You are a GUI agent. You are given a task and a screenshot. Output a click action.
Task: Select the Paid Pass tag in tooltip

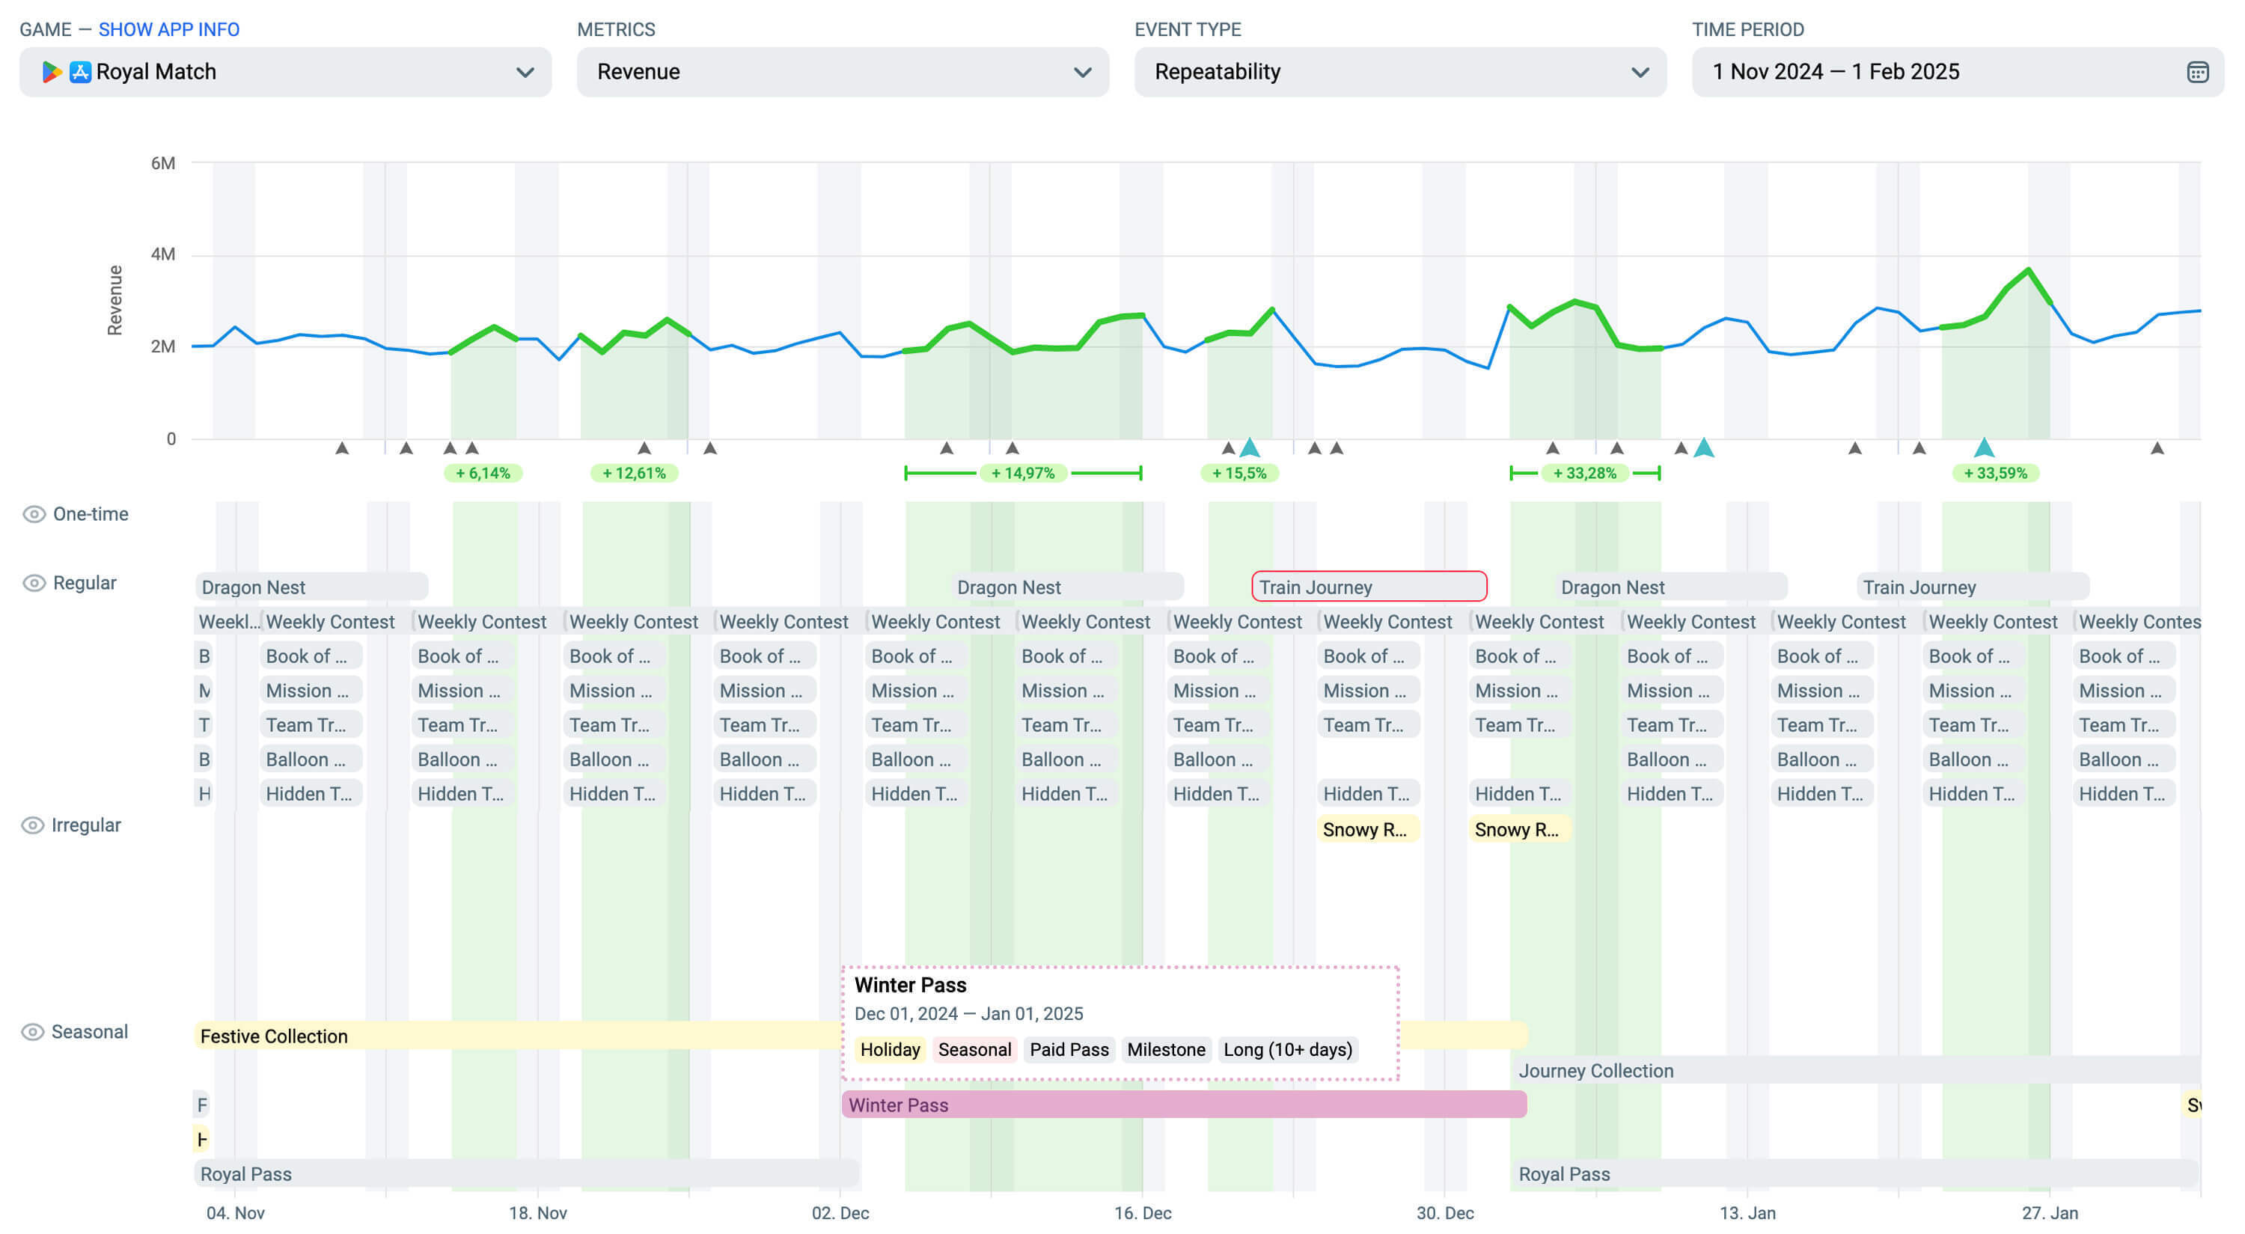1069,1049
